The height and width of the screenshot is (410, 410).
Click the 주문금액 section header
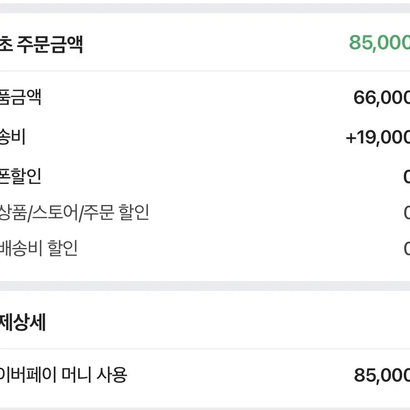[x=41, y=45]
